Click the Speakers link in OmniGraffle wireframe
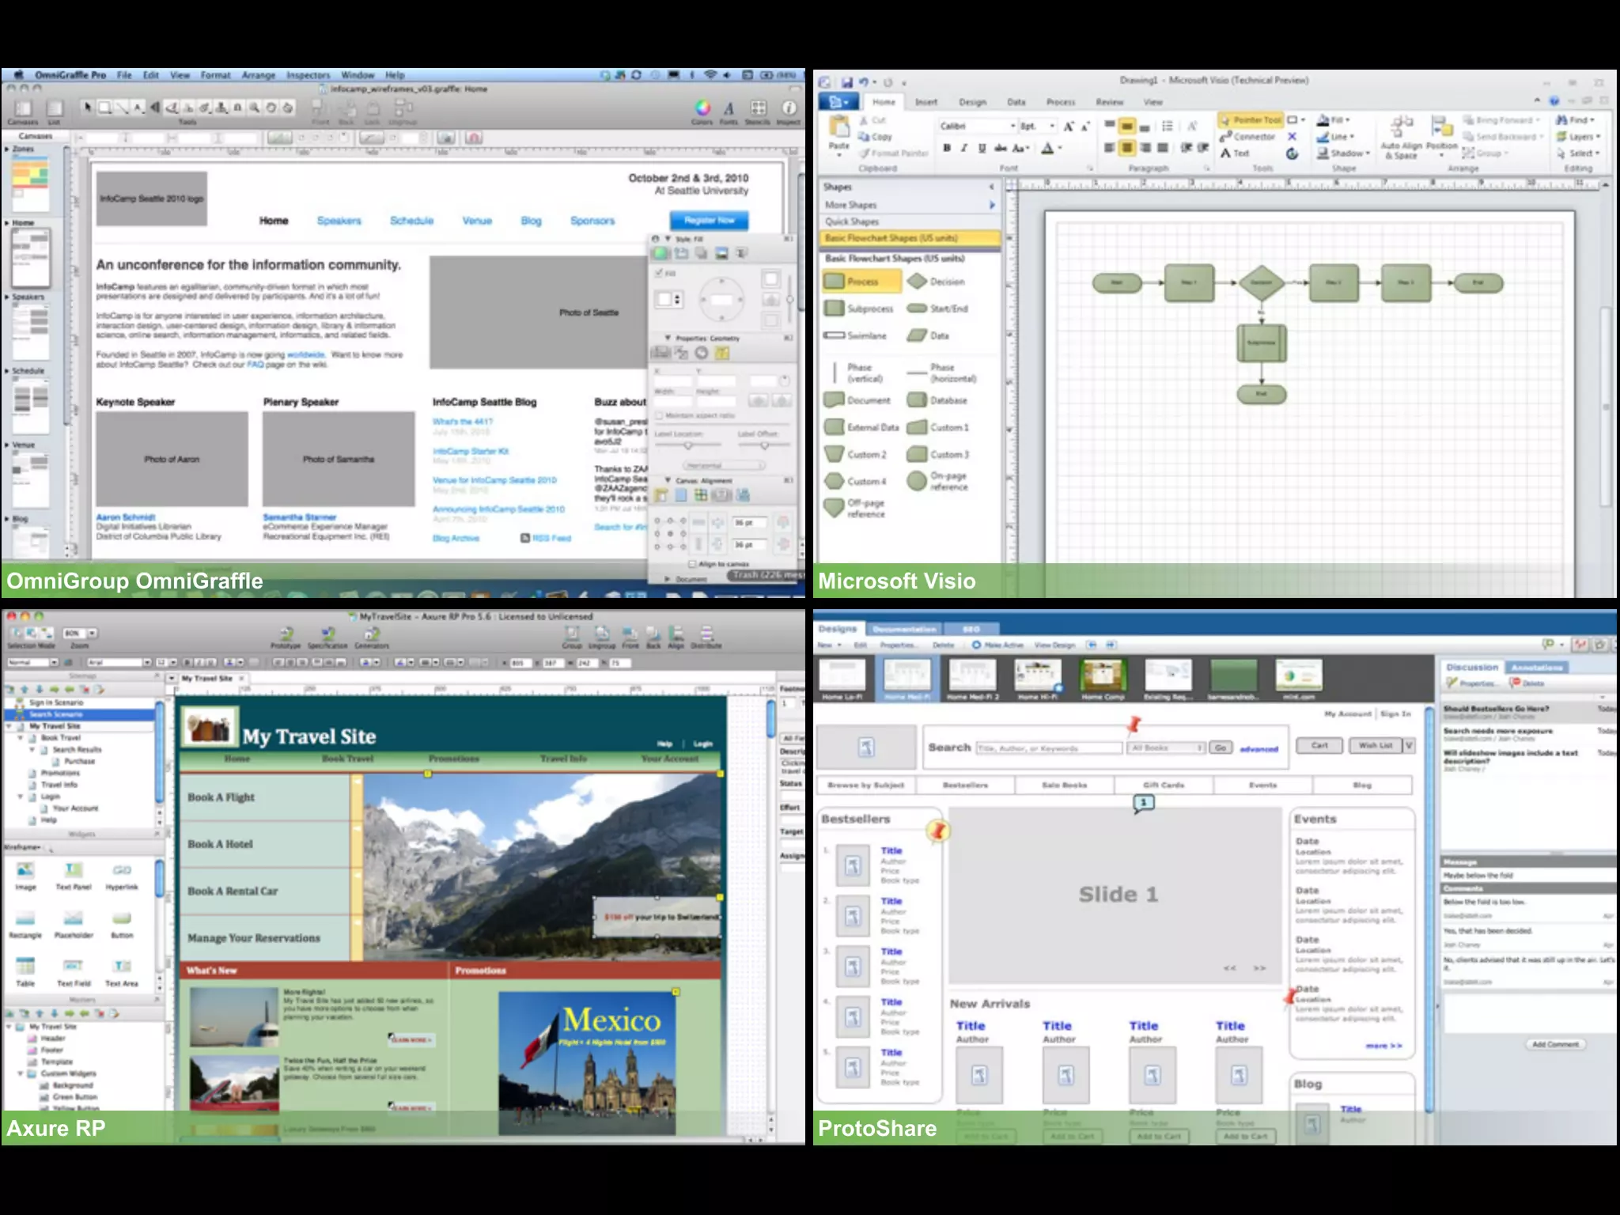 tap(339, 221)
